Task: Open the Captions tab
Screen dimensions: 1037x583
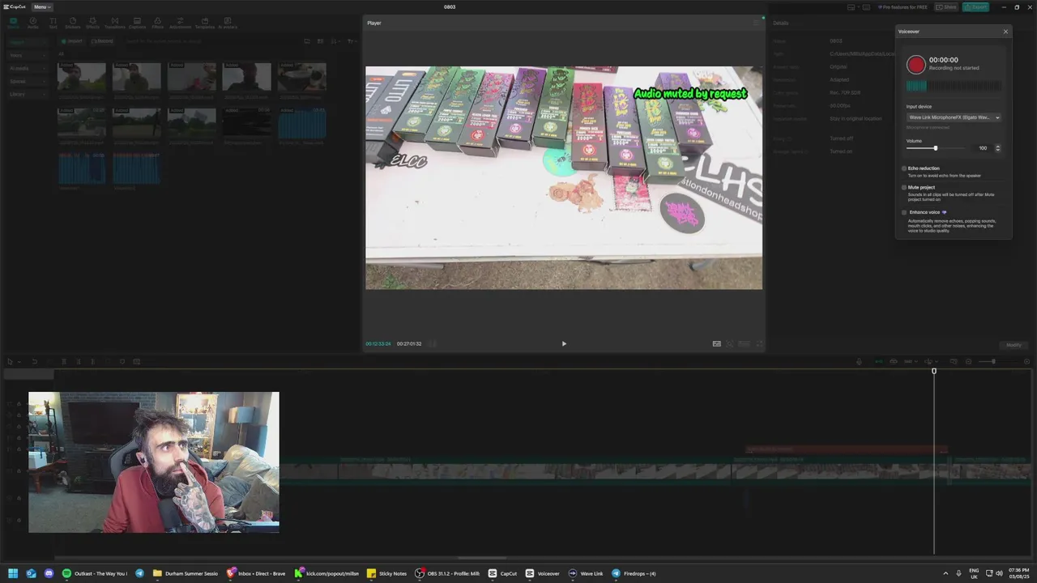Action: tap(137, 23)
